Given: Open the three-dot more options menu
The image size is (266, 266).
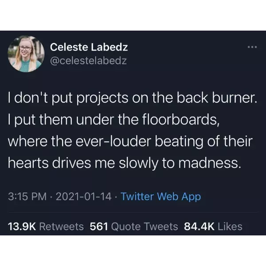Looking at the screenshot, I should coord(252,47).
